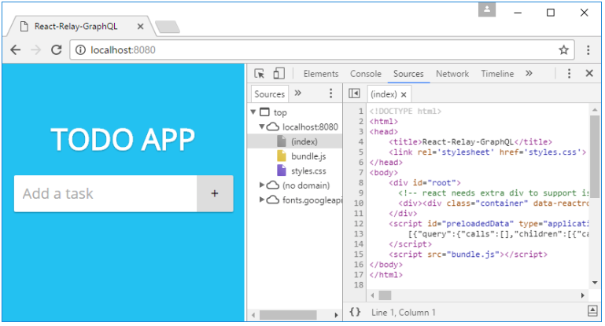The height and width of the screenshot is (326, 605).
Task: Switch to the Timeline tab
Action: (497, 74)
